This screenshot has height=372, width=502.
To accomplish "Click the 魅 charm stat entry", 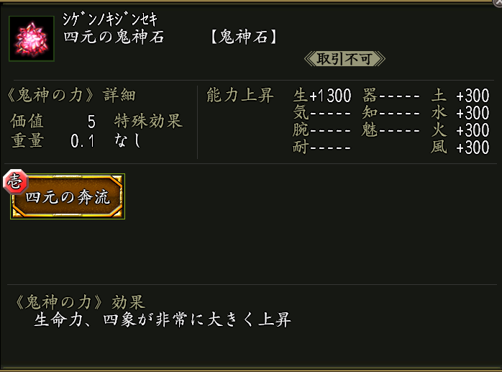I will coord(391,130).
